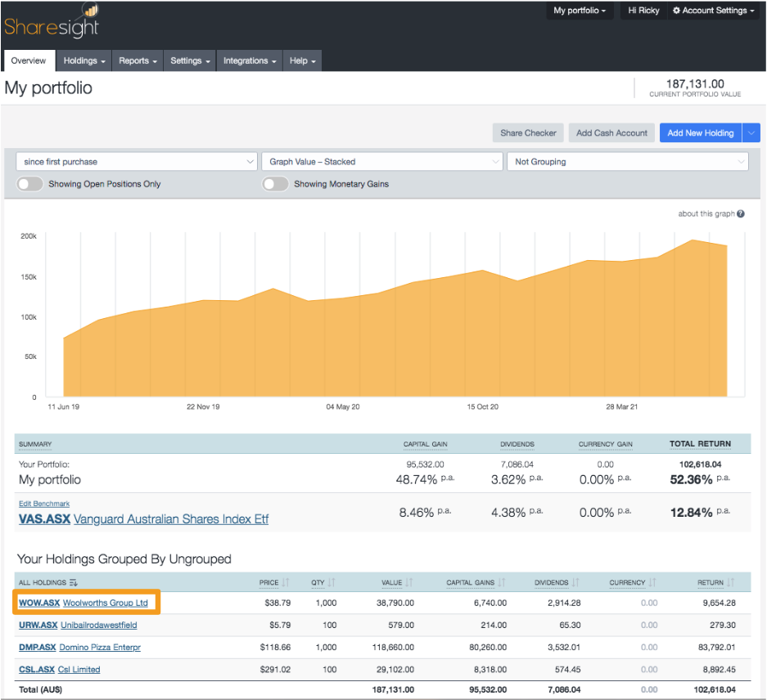Click the Share Checker button

pos(528,133)
